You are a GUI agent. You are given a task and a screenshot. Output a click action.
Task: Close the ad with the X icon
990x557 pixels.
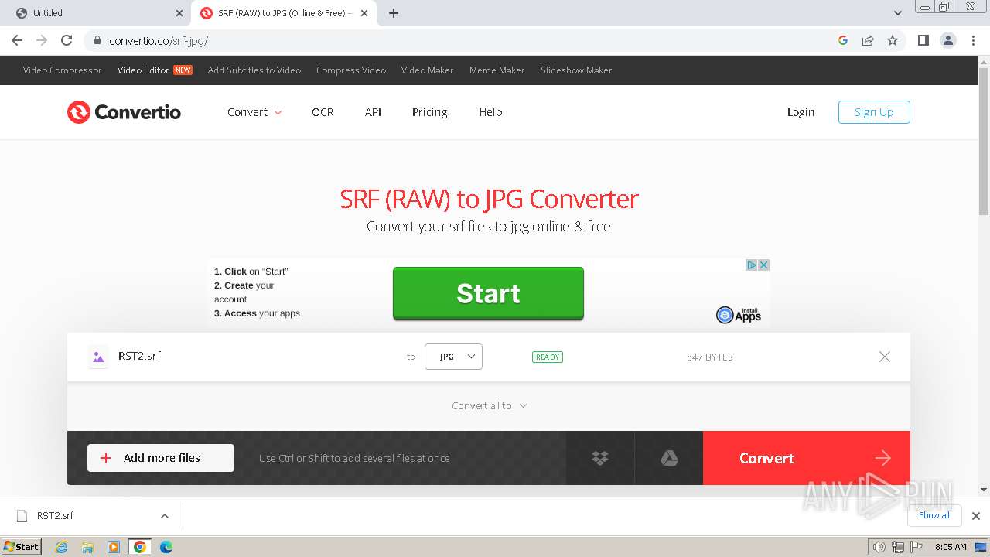pos(763,265)
